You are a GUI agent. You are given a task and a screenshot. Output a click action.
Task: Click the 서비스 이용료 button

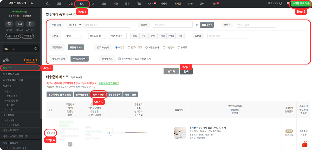tap(13, 36)
